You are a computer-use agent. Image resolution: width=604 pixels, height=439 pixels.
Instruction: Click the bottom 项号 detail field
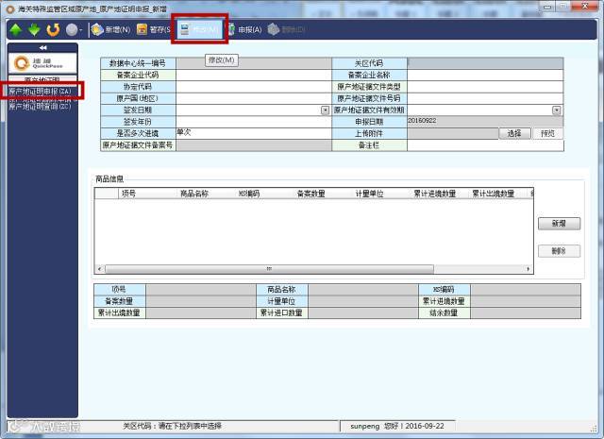201,290
